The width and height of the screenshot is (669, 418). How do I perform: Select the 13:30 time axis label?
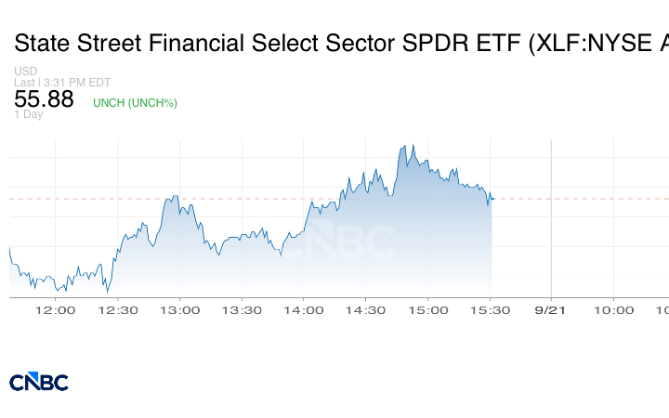[242, 310]
